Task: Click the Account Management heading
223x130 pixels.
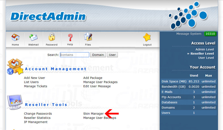Action: point(56,69)
